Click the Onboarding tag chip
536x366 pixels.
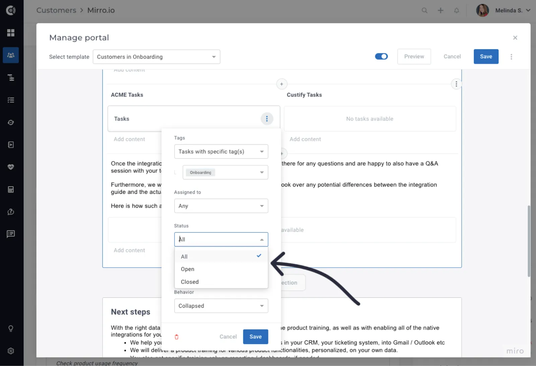click(x=200, y=172)
